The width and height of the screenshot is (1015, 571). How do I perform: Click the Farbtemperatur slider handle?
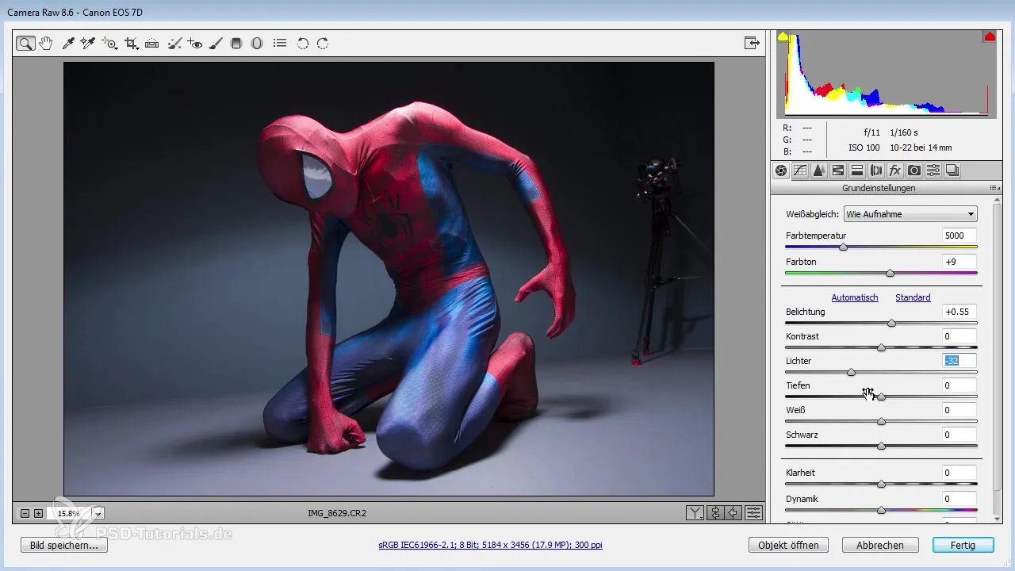[844, 247]
